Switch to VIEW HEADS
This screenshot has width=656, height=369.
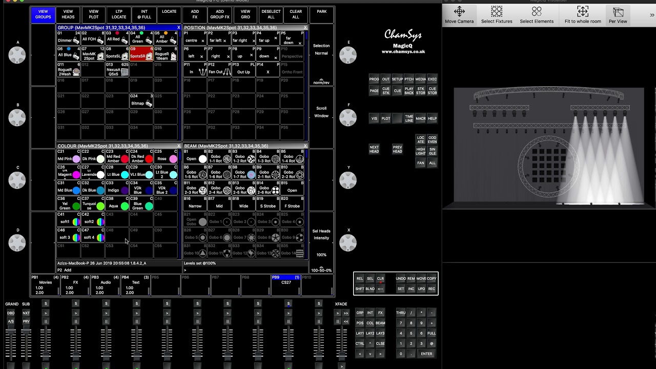click(x=68, y=14)
